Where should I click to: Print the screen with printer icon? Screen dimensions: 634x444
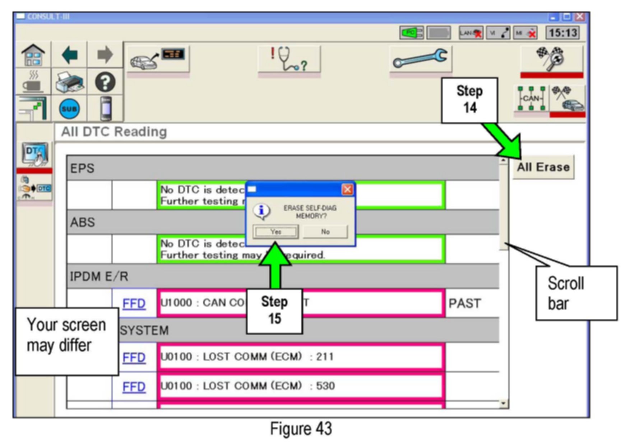coord(69,81)
